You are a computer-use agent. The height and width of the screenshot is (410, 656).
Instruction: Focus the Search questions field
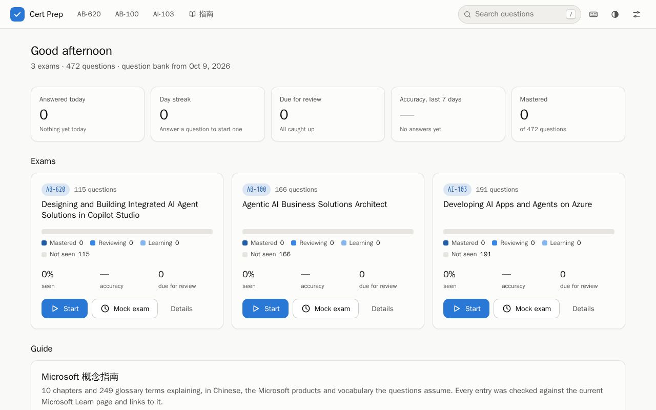coord(520,14)
